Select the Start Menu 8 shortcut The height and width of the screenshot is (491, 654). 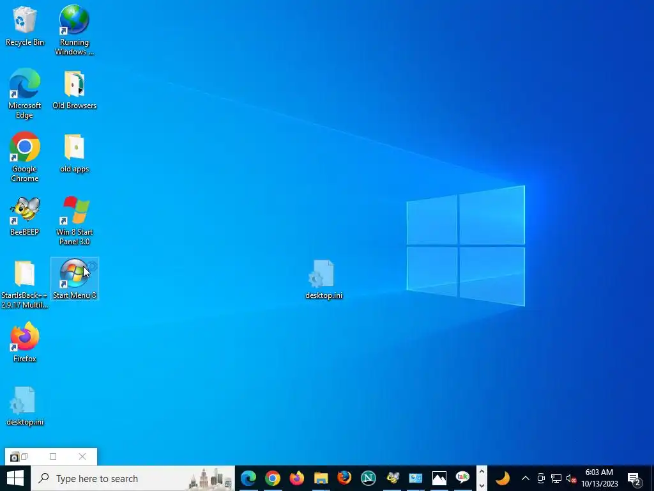74,279
